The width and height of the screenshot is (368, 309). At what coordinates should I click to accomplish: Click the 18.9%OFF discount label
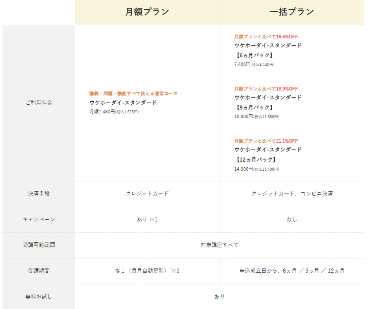click(x=266, y=89)
